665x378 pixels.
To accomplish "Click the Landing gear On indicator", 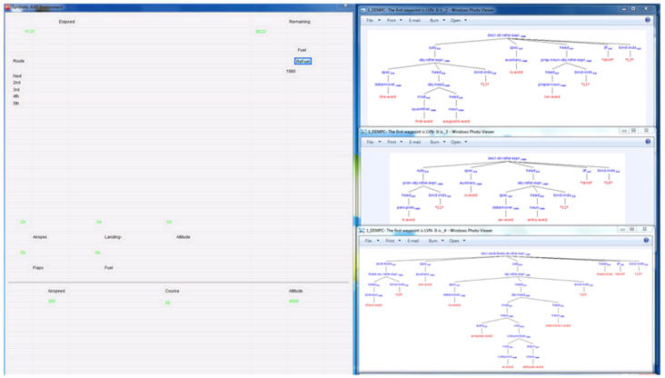I will [98, 222].
